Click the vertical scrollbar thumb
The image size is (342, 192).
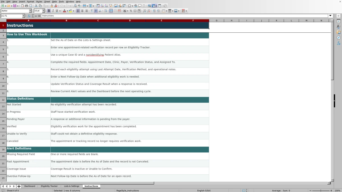click(332, 51)
